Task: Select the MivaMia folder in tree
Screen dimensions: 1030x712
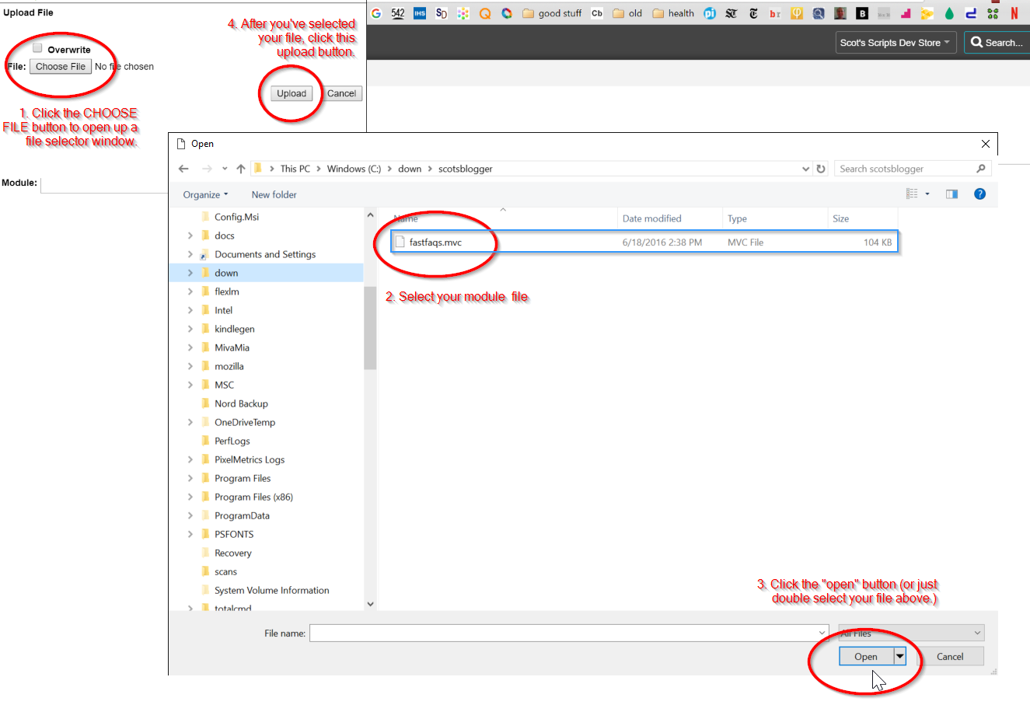Action: tap(232, 347)
